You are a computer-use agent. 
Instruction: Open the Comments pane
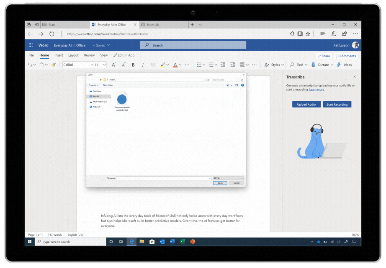[x=346, y=56]
